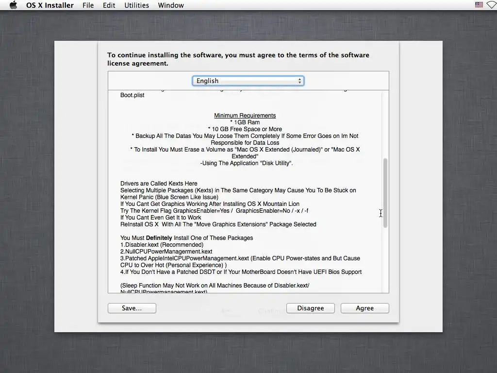Click the 'Boot.plist' text line
497x373 pixels.
[132, 95]
